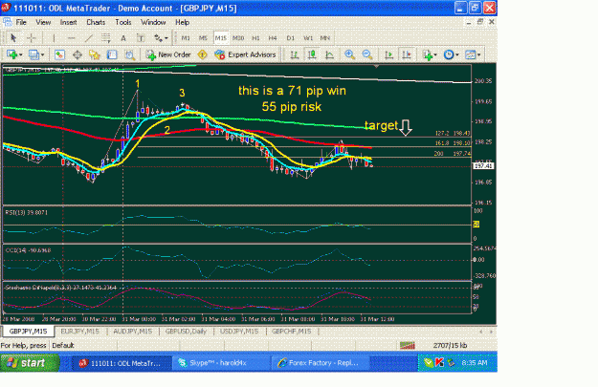Switch chart to Candlesticks style
Image resolution: width=598 pixels, height=387 pixels.
(312, 54)
